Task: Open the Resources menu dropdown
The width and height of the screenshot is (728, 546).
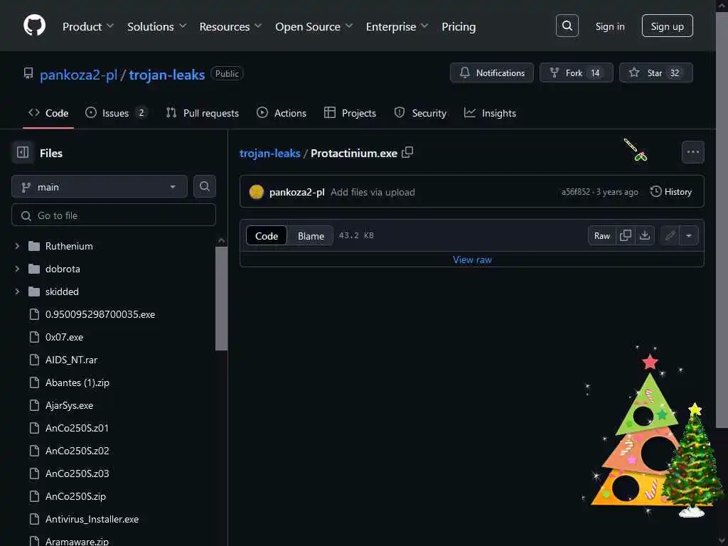Action: pyautogui.click(x=230, y=26)
